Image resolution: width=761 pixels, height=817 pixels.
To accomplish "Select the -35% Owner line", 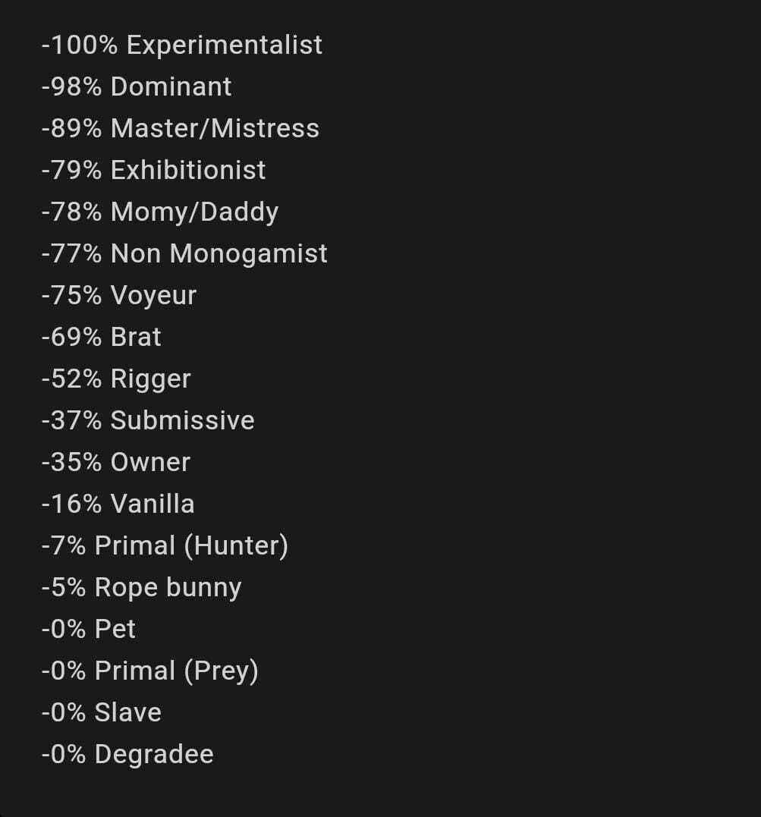I will (x=116, y=462).
